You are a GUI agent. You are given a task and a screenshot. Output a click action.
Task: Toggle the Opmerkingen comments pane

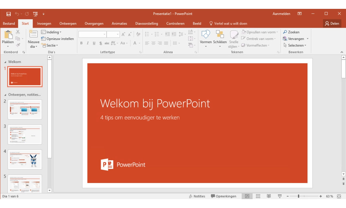(223, 196)
